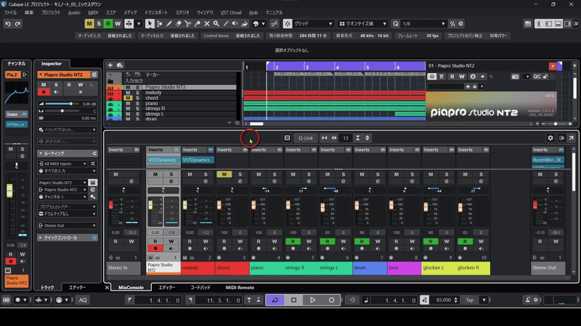Collapse the routing section in Inspector
The height and width of the screenshot is (326, 581).
click(x=67, y=154)
